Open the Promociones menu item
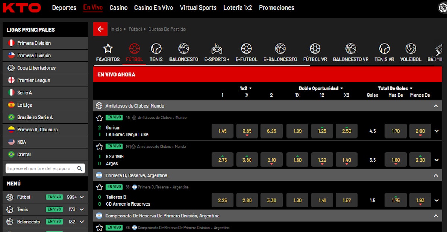 (x=276, y=7)
